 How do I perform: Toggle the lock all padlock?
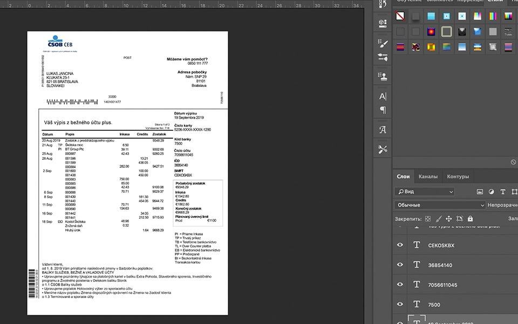pyautogui.click(x=470, y=219)
